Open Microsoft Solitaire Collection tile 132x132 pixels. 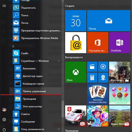point(98,94)
